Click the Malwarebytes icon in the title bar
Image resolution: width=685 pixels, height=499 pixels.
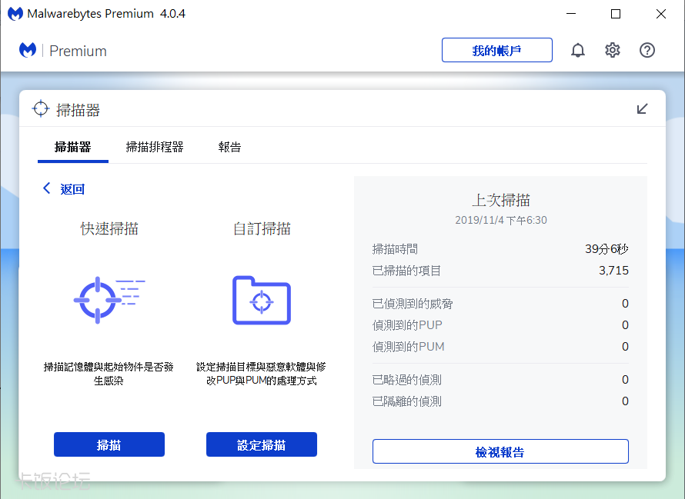(x=15, y=14)
